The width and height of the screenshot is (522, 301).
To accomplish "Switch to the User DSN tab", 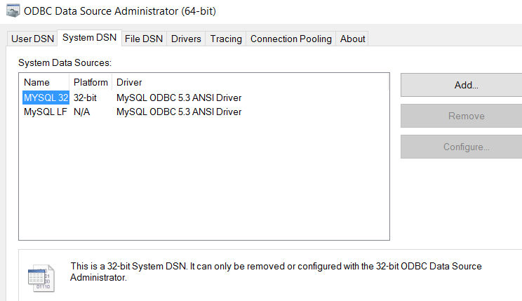I will pyautogui.click(x=32, y=39).
